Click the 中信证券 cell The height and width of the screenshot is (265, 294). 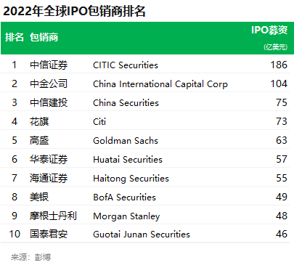click(x=49, y=65)
